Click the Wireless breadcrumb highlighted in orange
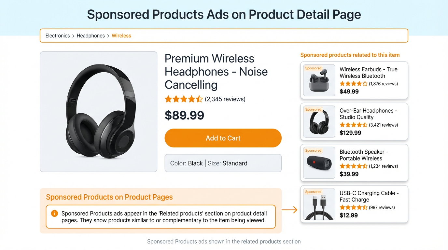448x250 pixels. coord(121,35)
